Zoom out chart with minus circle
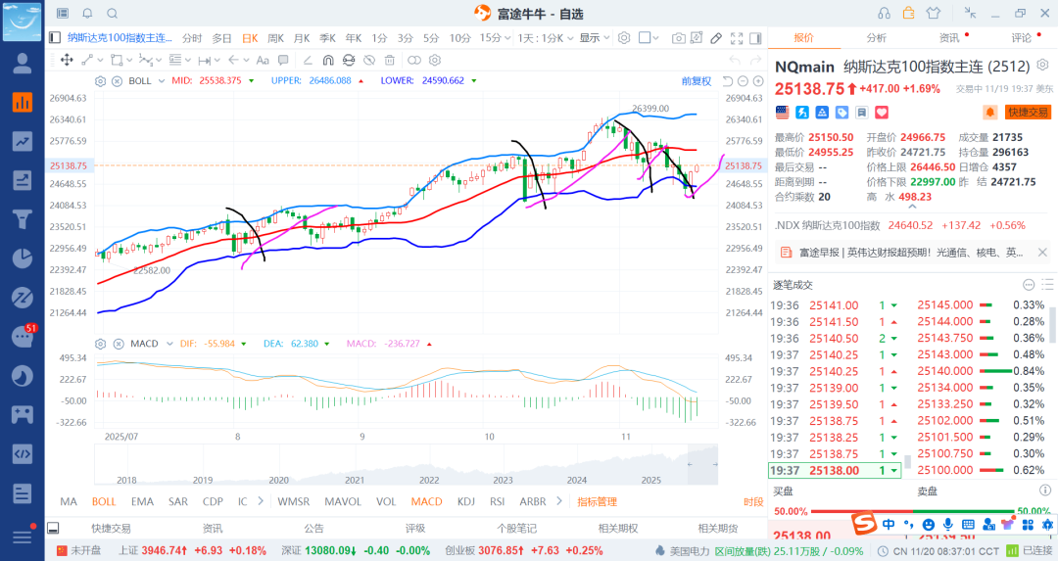The width and height of the screenshot is (1058, 561). (x=743, y=81)
